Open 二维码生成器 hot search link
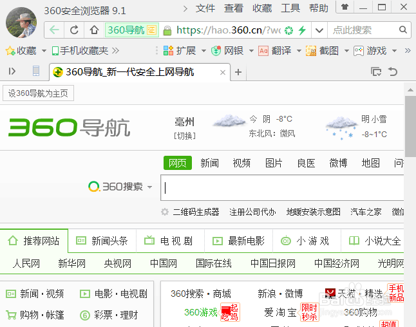The height and width of the screenshot is (327, 416). (196, 212)
